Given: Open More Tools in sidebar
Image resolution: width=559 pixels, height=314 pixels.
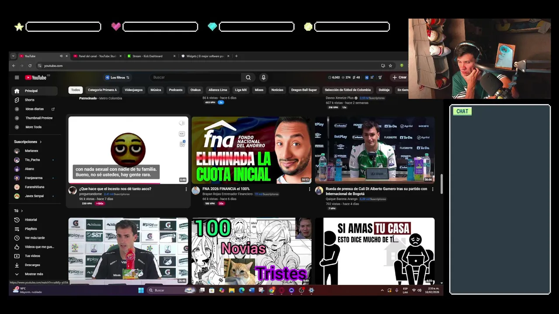Looking at the screenshot, I should [x=34, y=127].
